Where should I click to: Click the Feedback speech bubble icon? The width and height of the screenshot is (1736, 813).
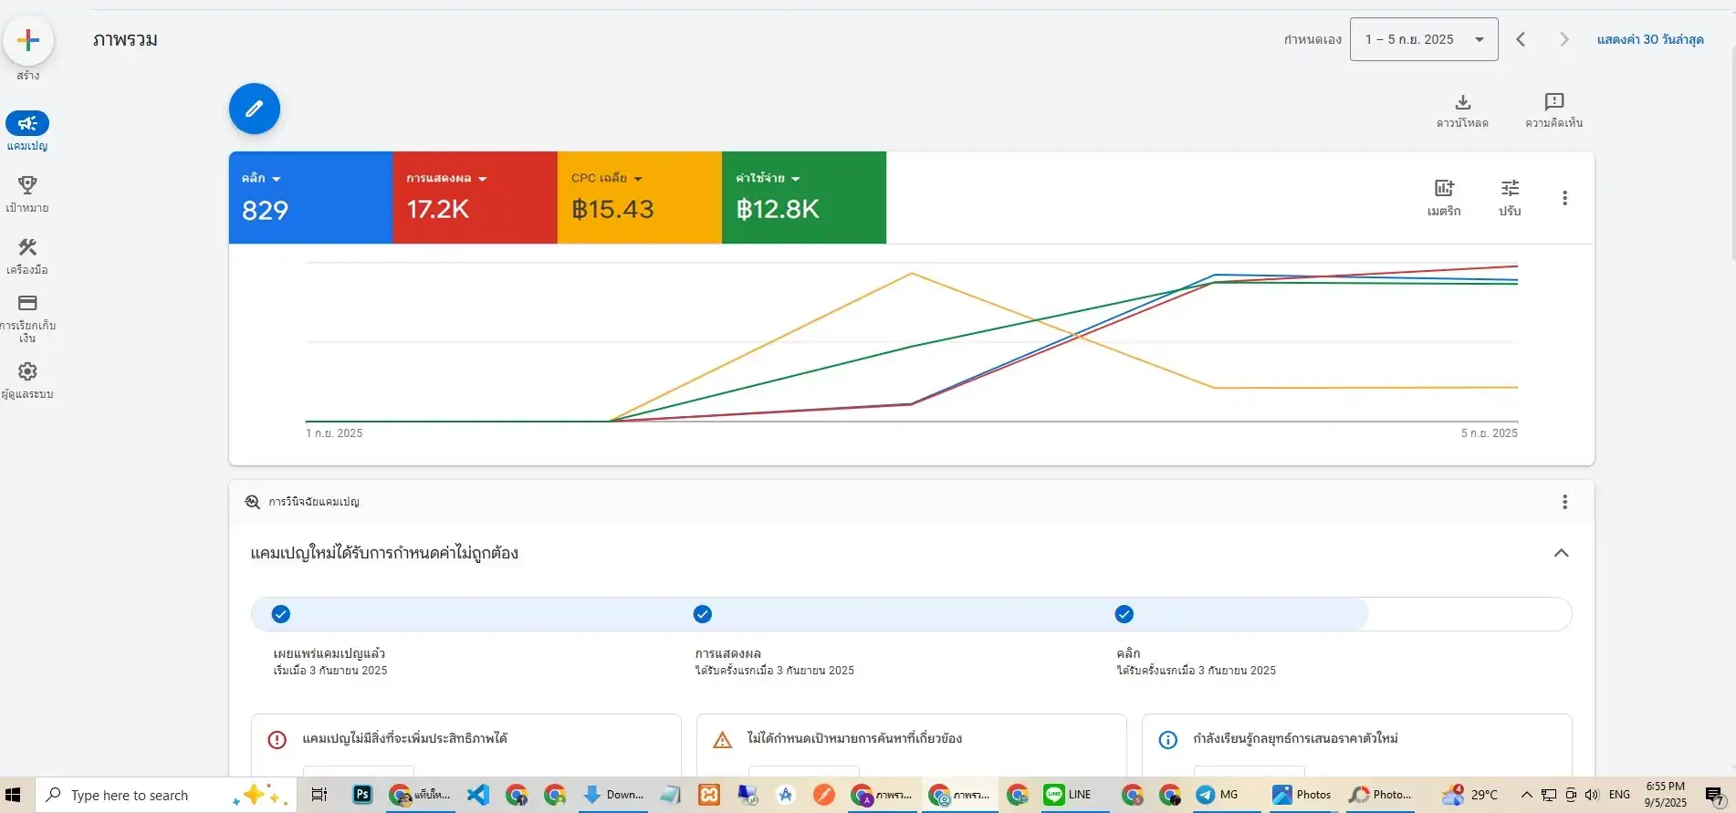point(1553,102)
